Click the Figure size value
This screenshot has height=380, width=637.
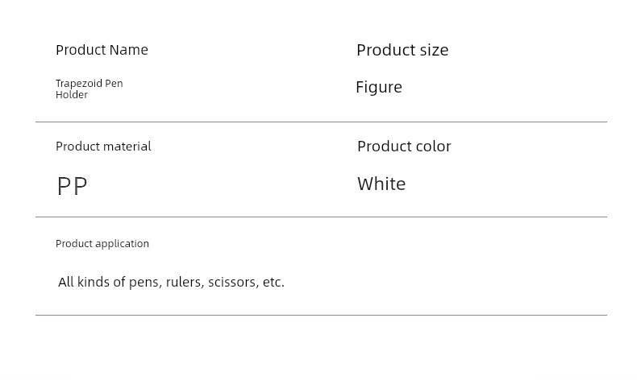(x=379, y=87)
